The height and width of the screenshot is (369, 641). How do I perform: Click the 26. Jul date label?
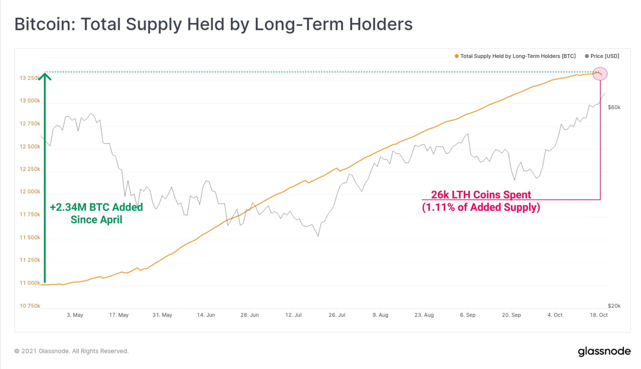(x=337, y=315)
